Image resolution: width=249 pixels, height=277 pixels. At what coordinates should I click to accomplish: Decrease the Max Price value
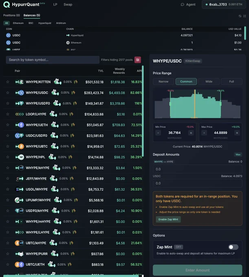click(x=204, y=133)
